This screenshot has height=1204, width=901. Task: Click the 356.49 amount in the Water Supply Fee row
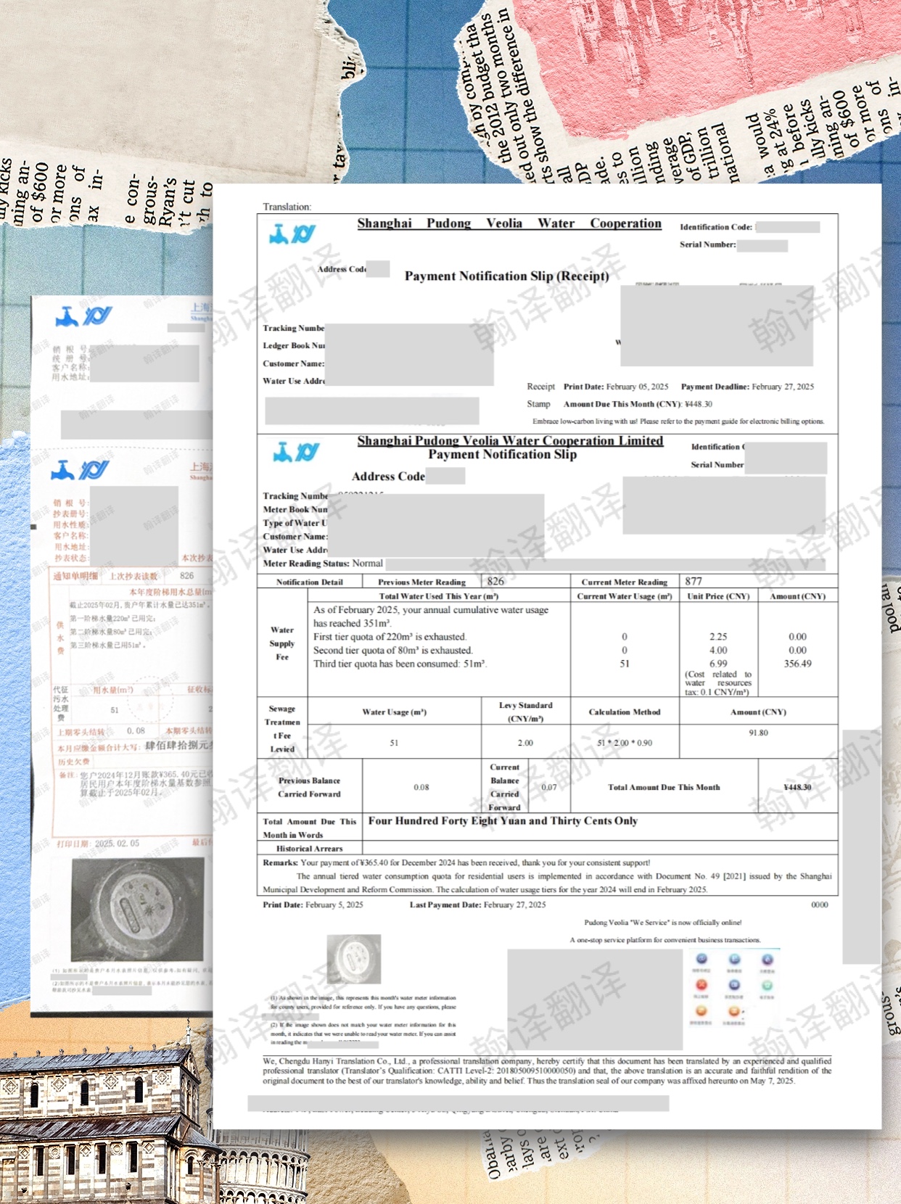tap(797, 664)
